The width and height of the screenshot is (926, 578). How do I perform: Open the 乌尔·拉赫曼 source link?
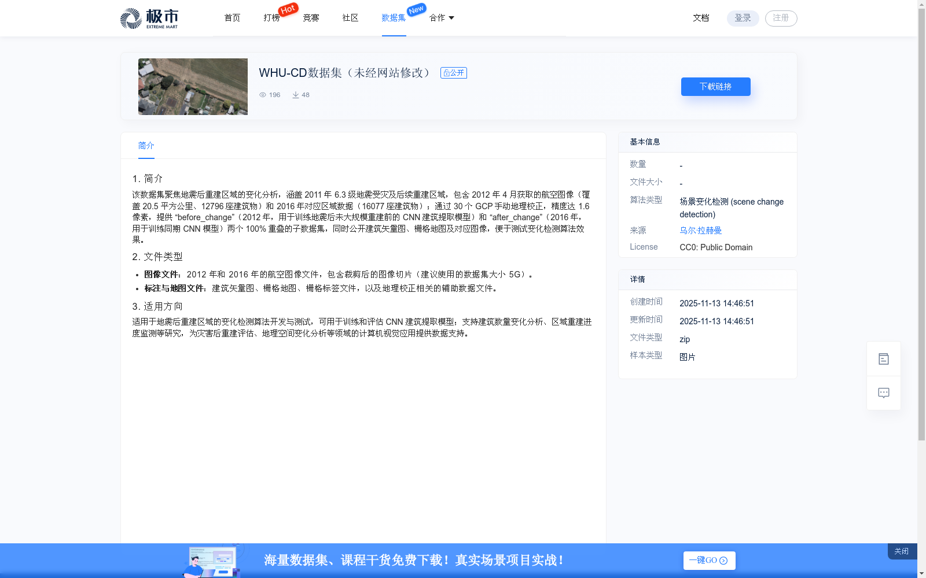[701, 231]
